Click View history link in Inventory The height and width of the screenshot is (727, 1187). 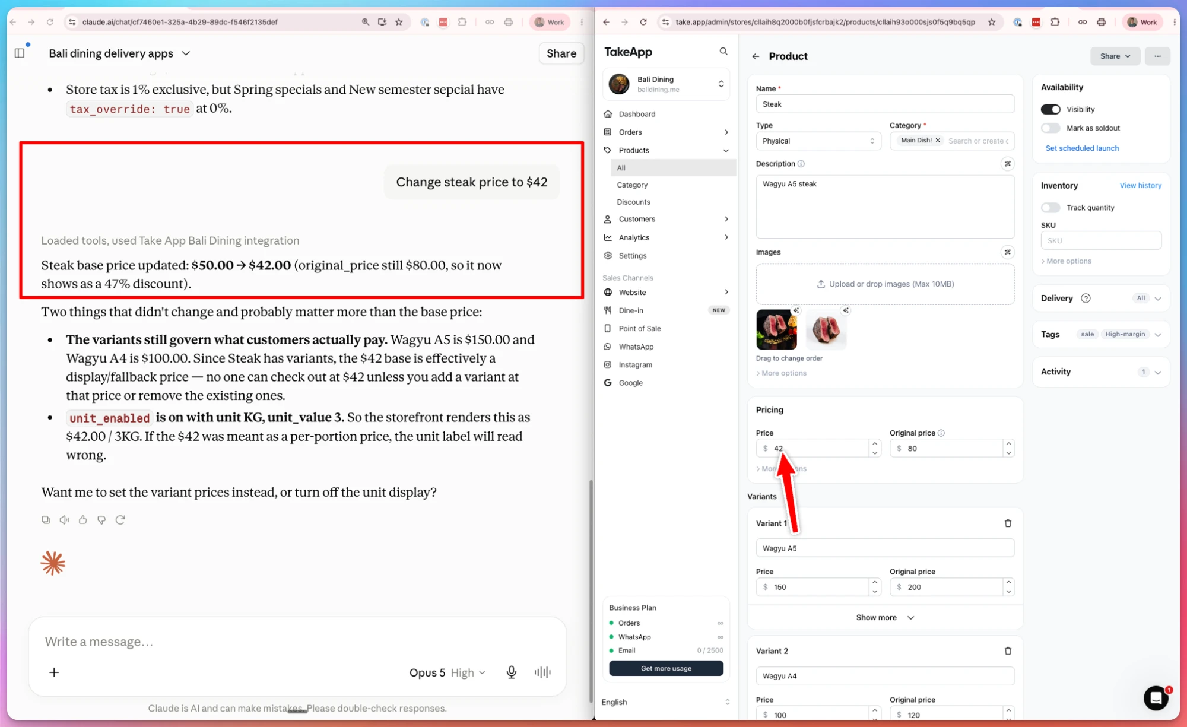(1140, 186)
